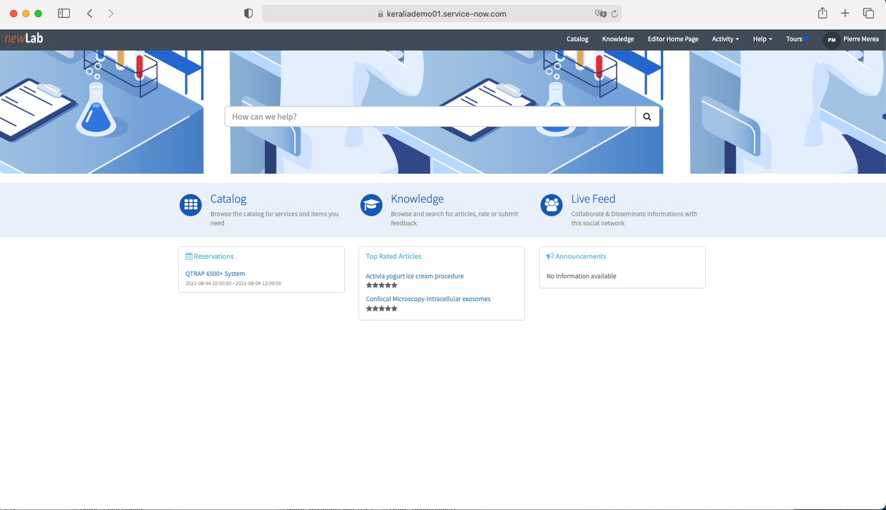The image size is (886, 510).
Task: Go back with the Safari back arrow
Action: [x=89, y=13]
